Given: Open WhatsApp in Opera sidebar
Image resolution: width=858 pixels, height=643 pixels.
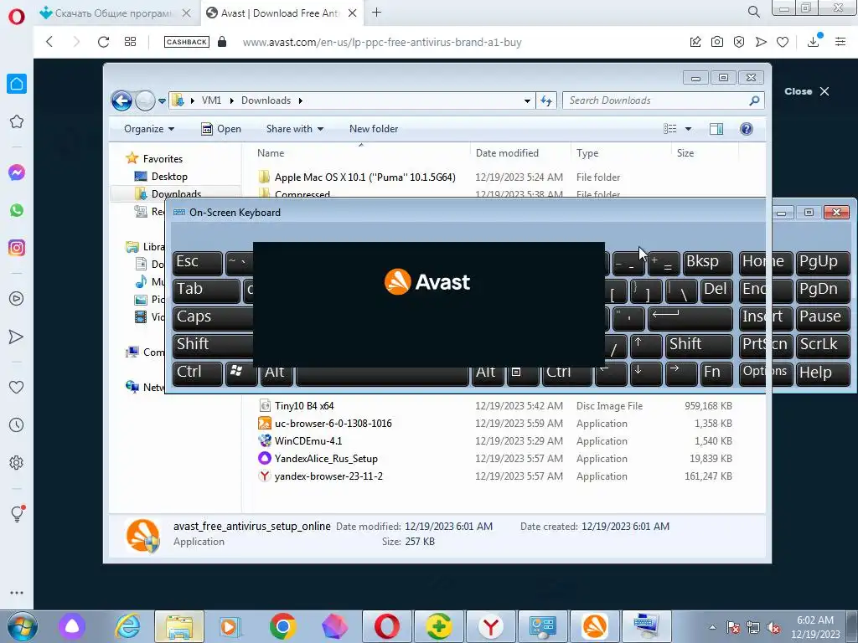Looking at the screenshot, I should 17,210.
